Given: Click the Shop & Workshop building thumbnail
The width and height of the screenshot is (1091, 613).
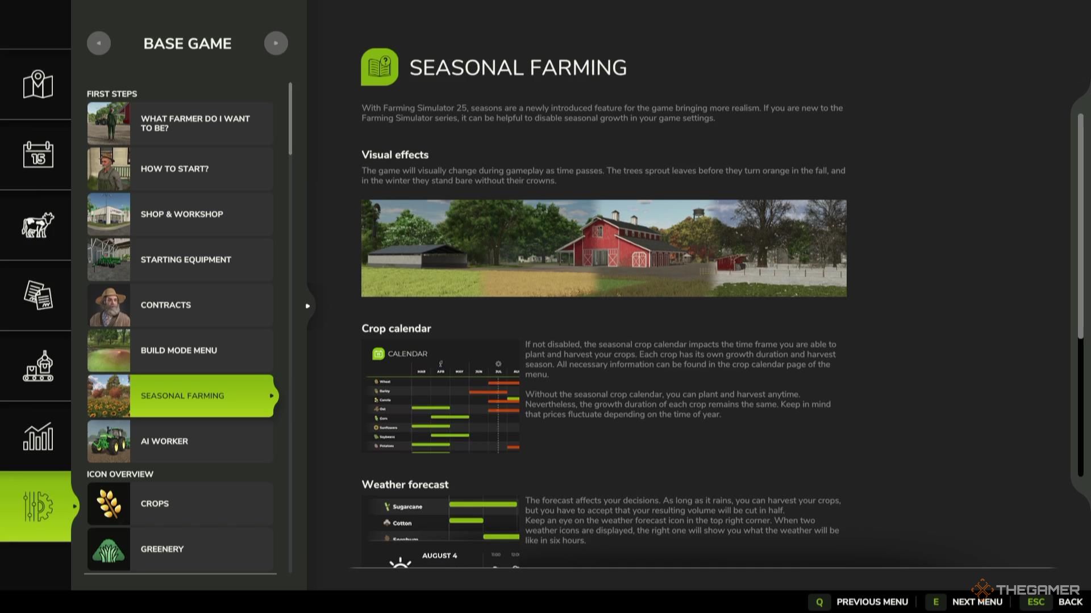Looking at the screenshot, I should [109, 215].
